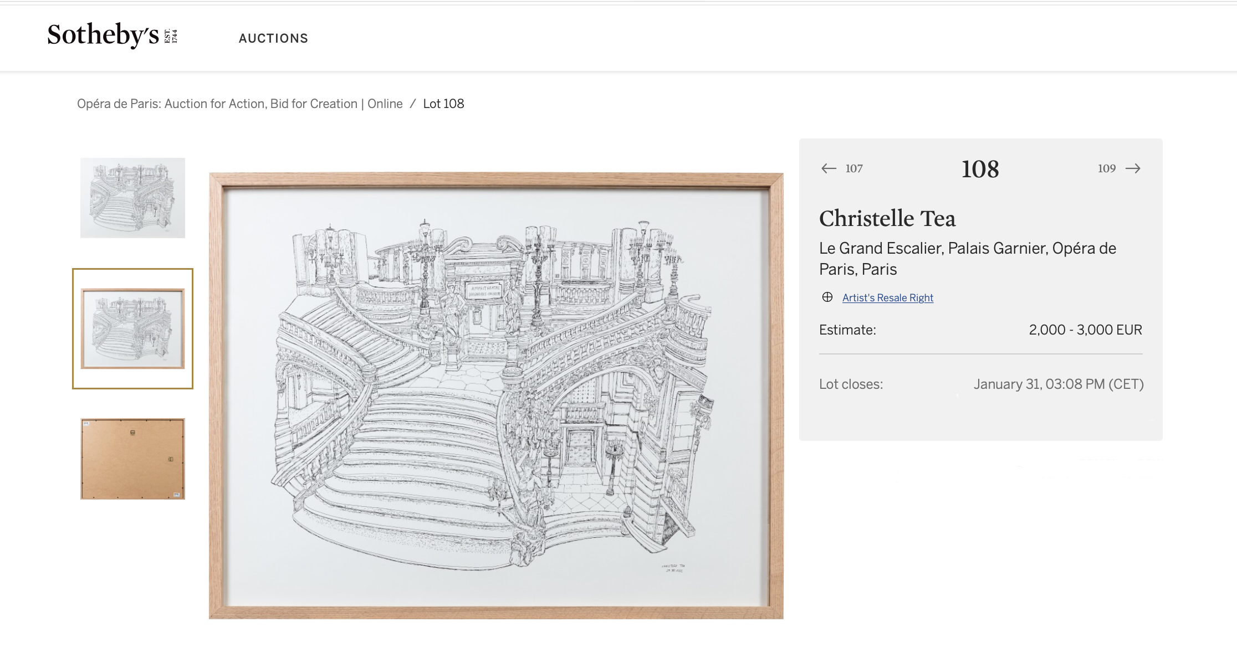Viewport: 1237px width, 668px height.
Task: Open the AUCTIONS menu
Action: pos(273,38)
